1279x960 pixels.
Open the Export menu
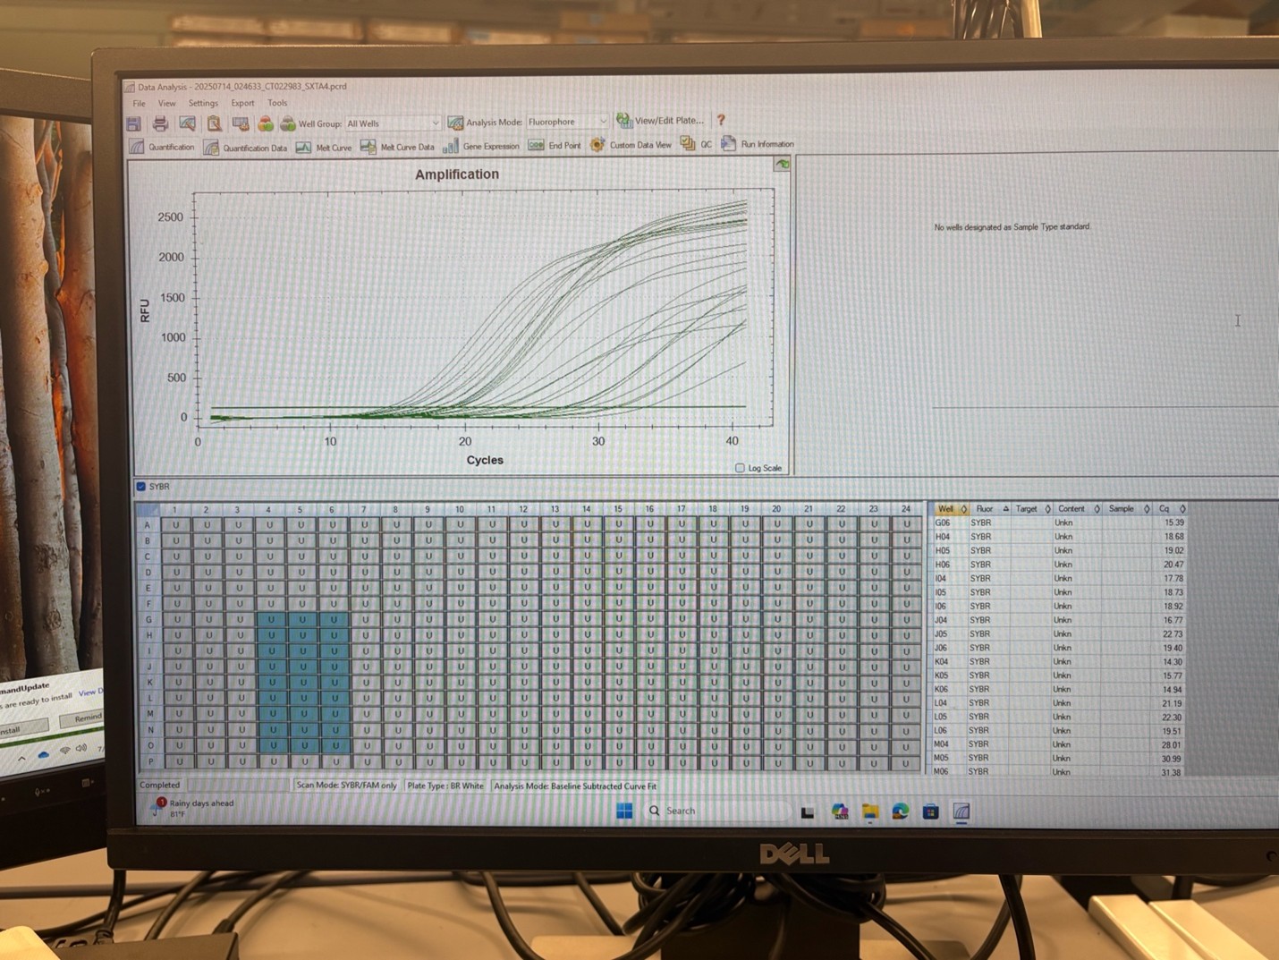coord(242,103)
